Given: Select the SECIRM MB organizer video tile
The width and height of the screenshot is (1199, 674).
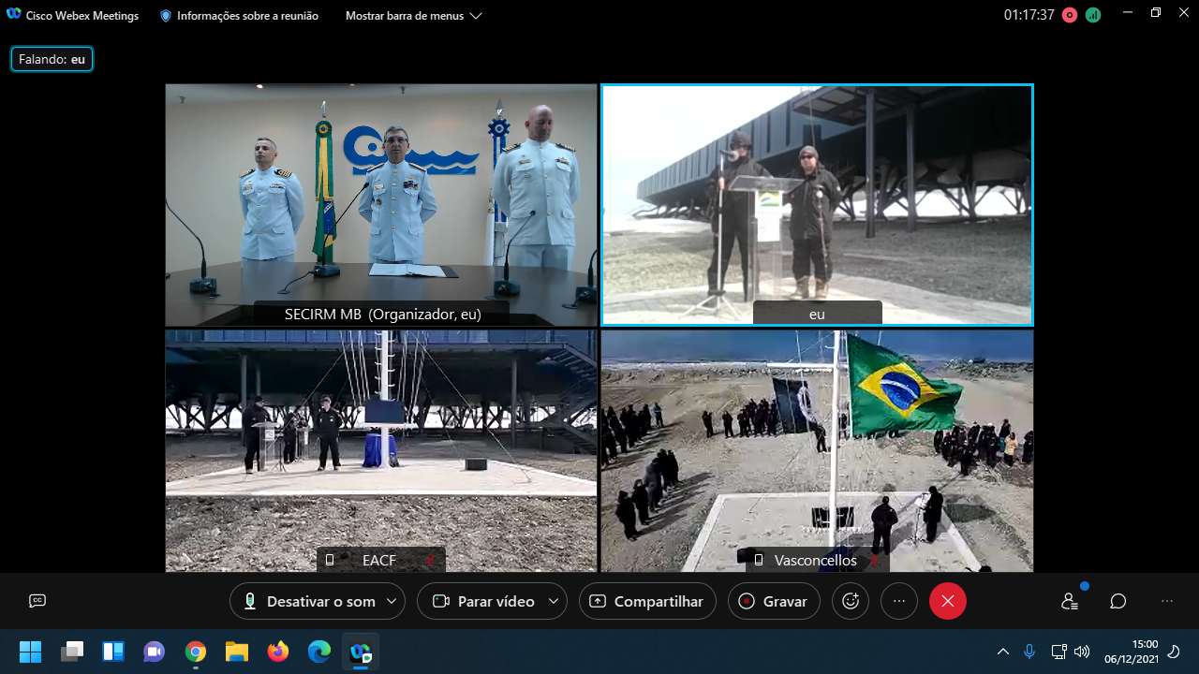Looking at the screenshot, I should click(381, 205).
